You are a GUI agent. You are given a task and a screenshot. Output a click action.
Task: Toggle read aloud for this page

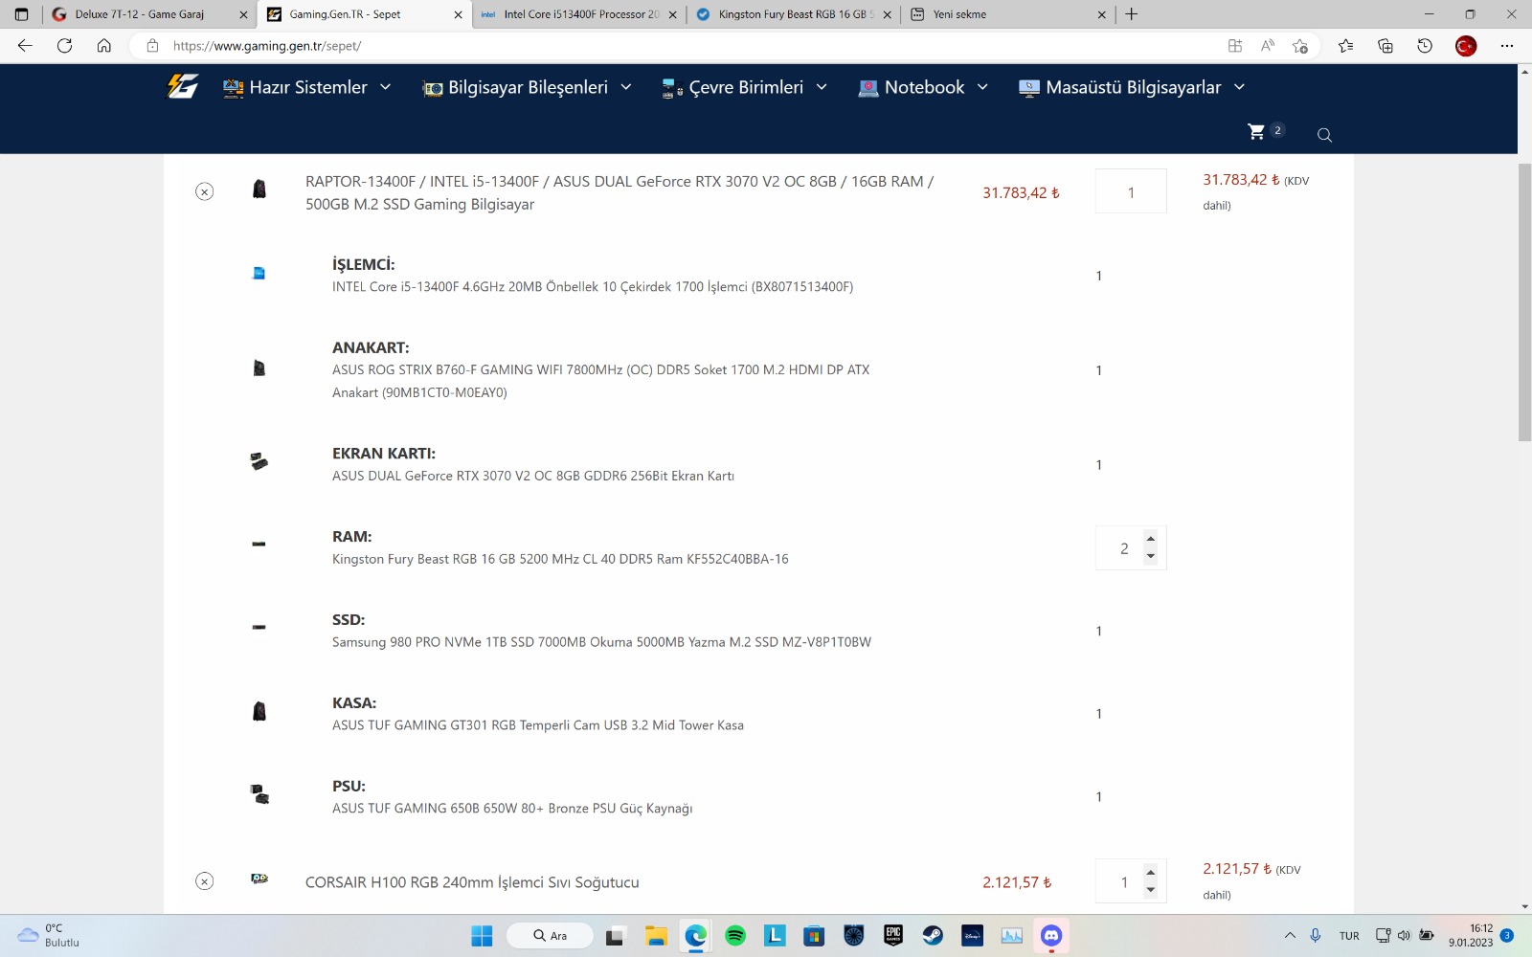[x=1268, y=45]
